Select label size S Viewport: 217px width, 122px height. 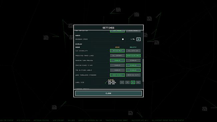pyautogui.click(x=122, y=82)
